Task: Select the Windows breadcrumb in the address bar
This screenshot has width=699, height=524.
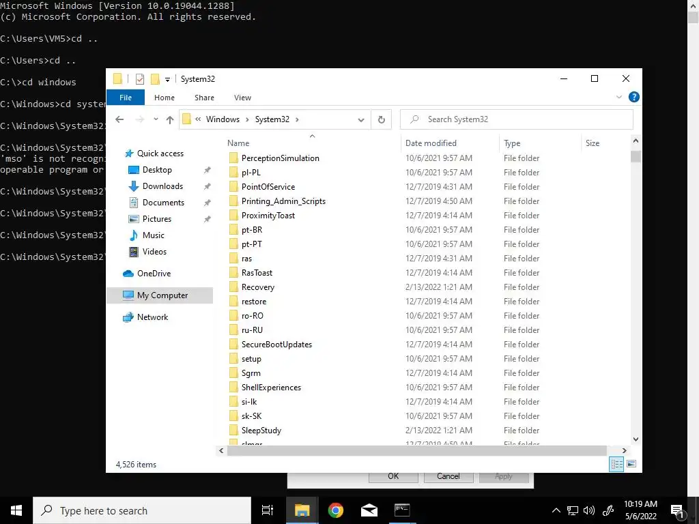Action: pyautogui.click(x=223, y=119)
